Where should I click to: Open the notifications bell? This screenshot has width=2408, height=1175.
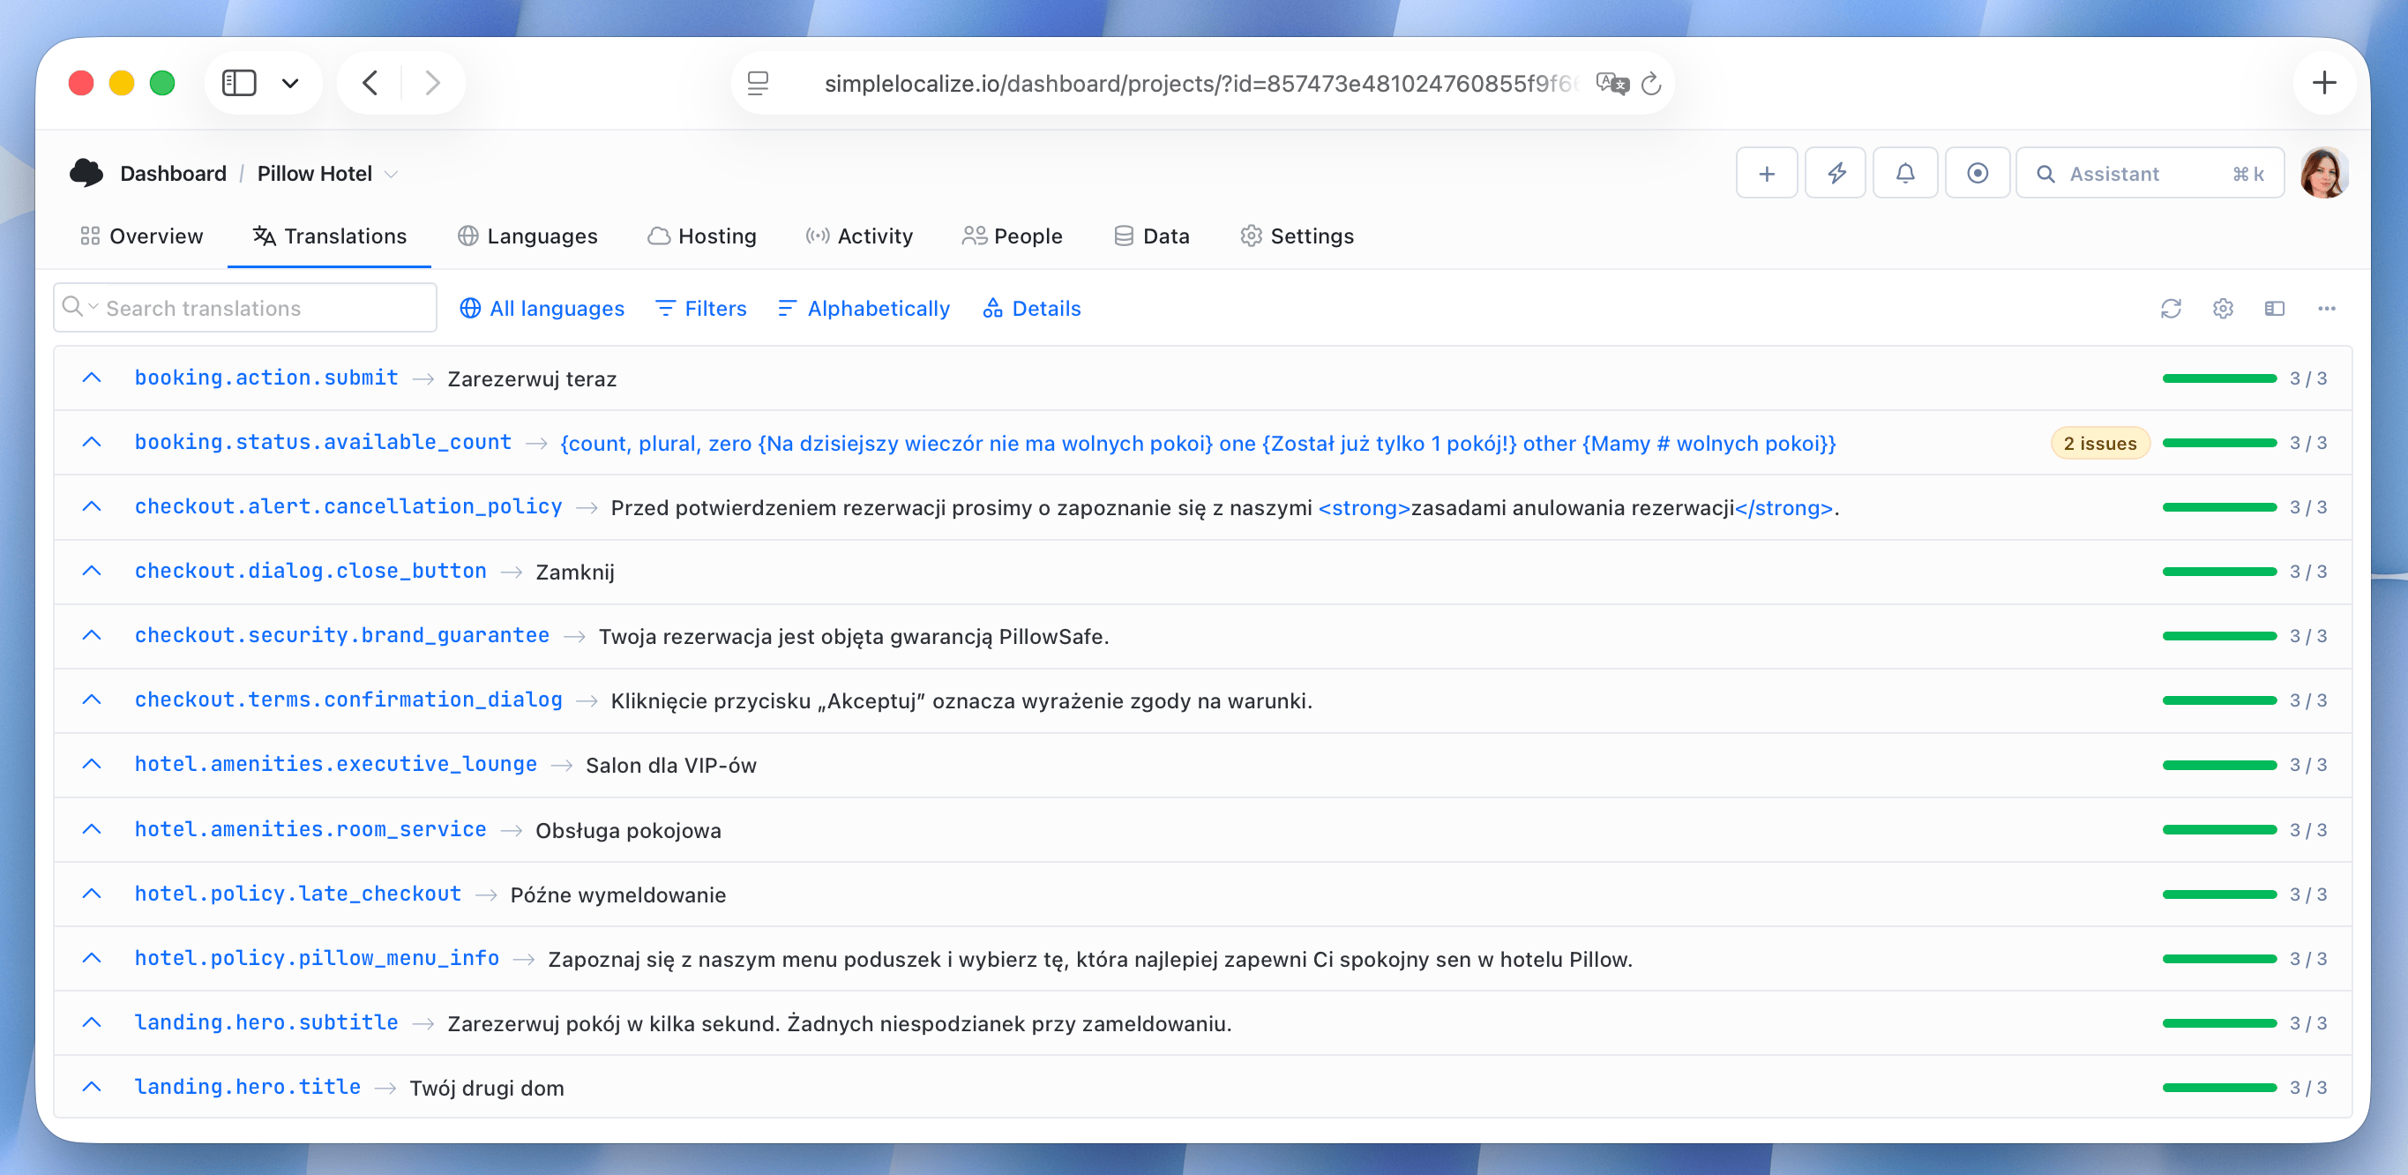pos(1905,174)
